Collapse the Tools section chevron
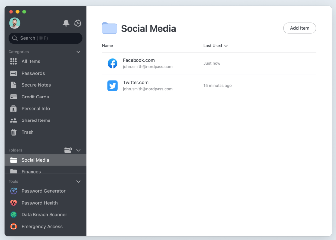The image size is (336, 240). pos(79,182)
